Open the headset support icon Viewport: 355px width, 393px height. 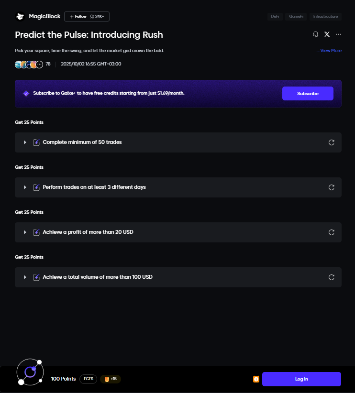(x=315, y=34)
